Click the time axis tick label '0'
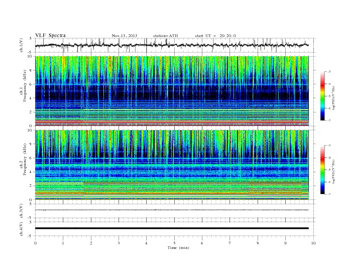This screenshot has width=353, height=273. tap(35, 243)
